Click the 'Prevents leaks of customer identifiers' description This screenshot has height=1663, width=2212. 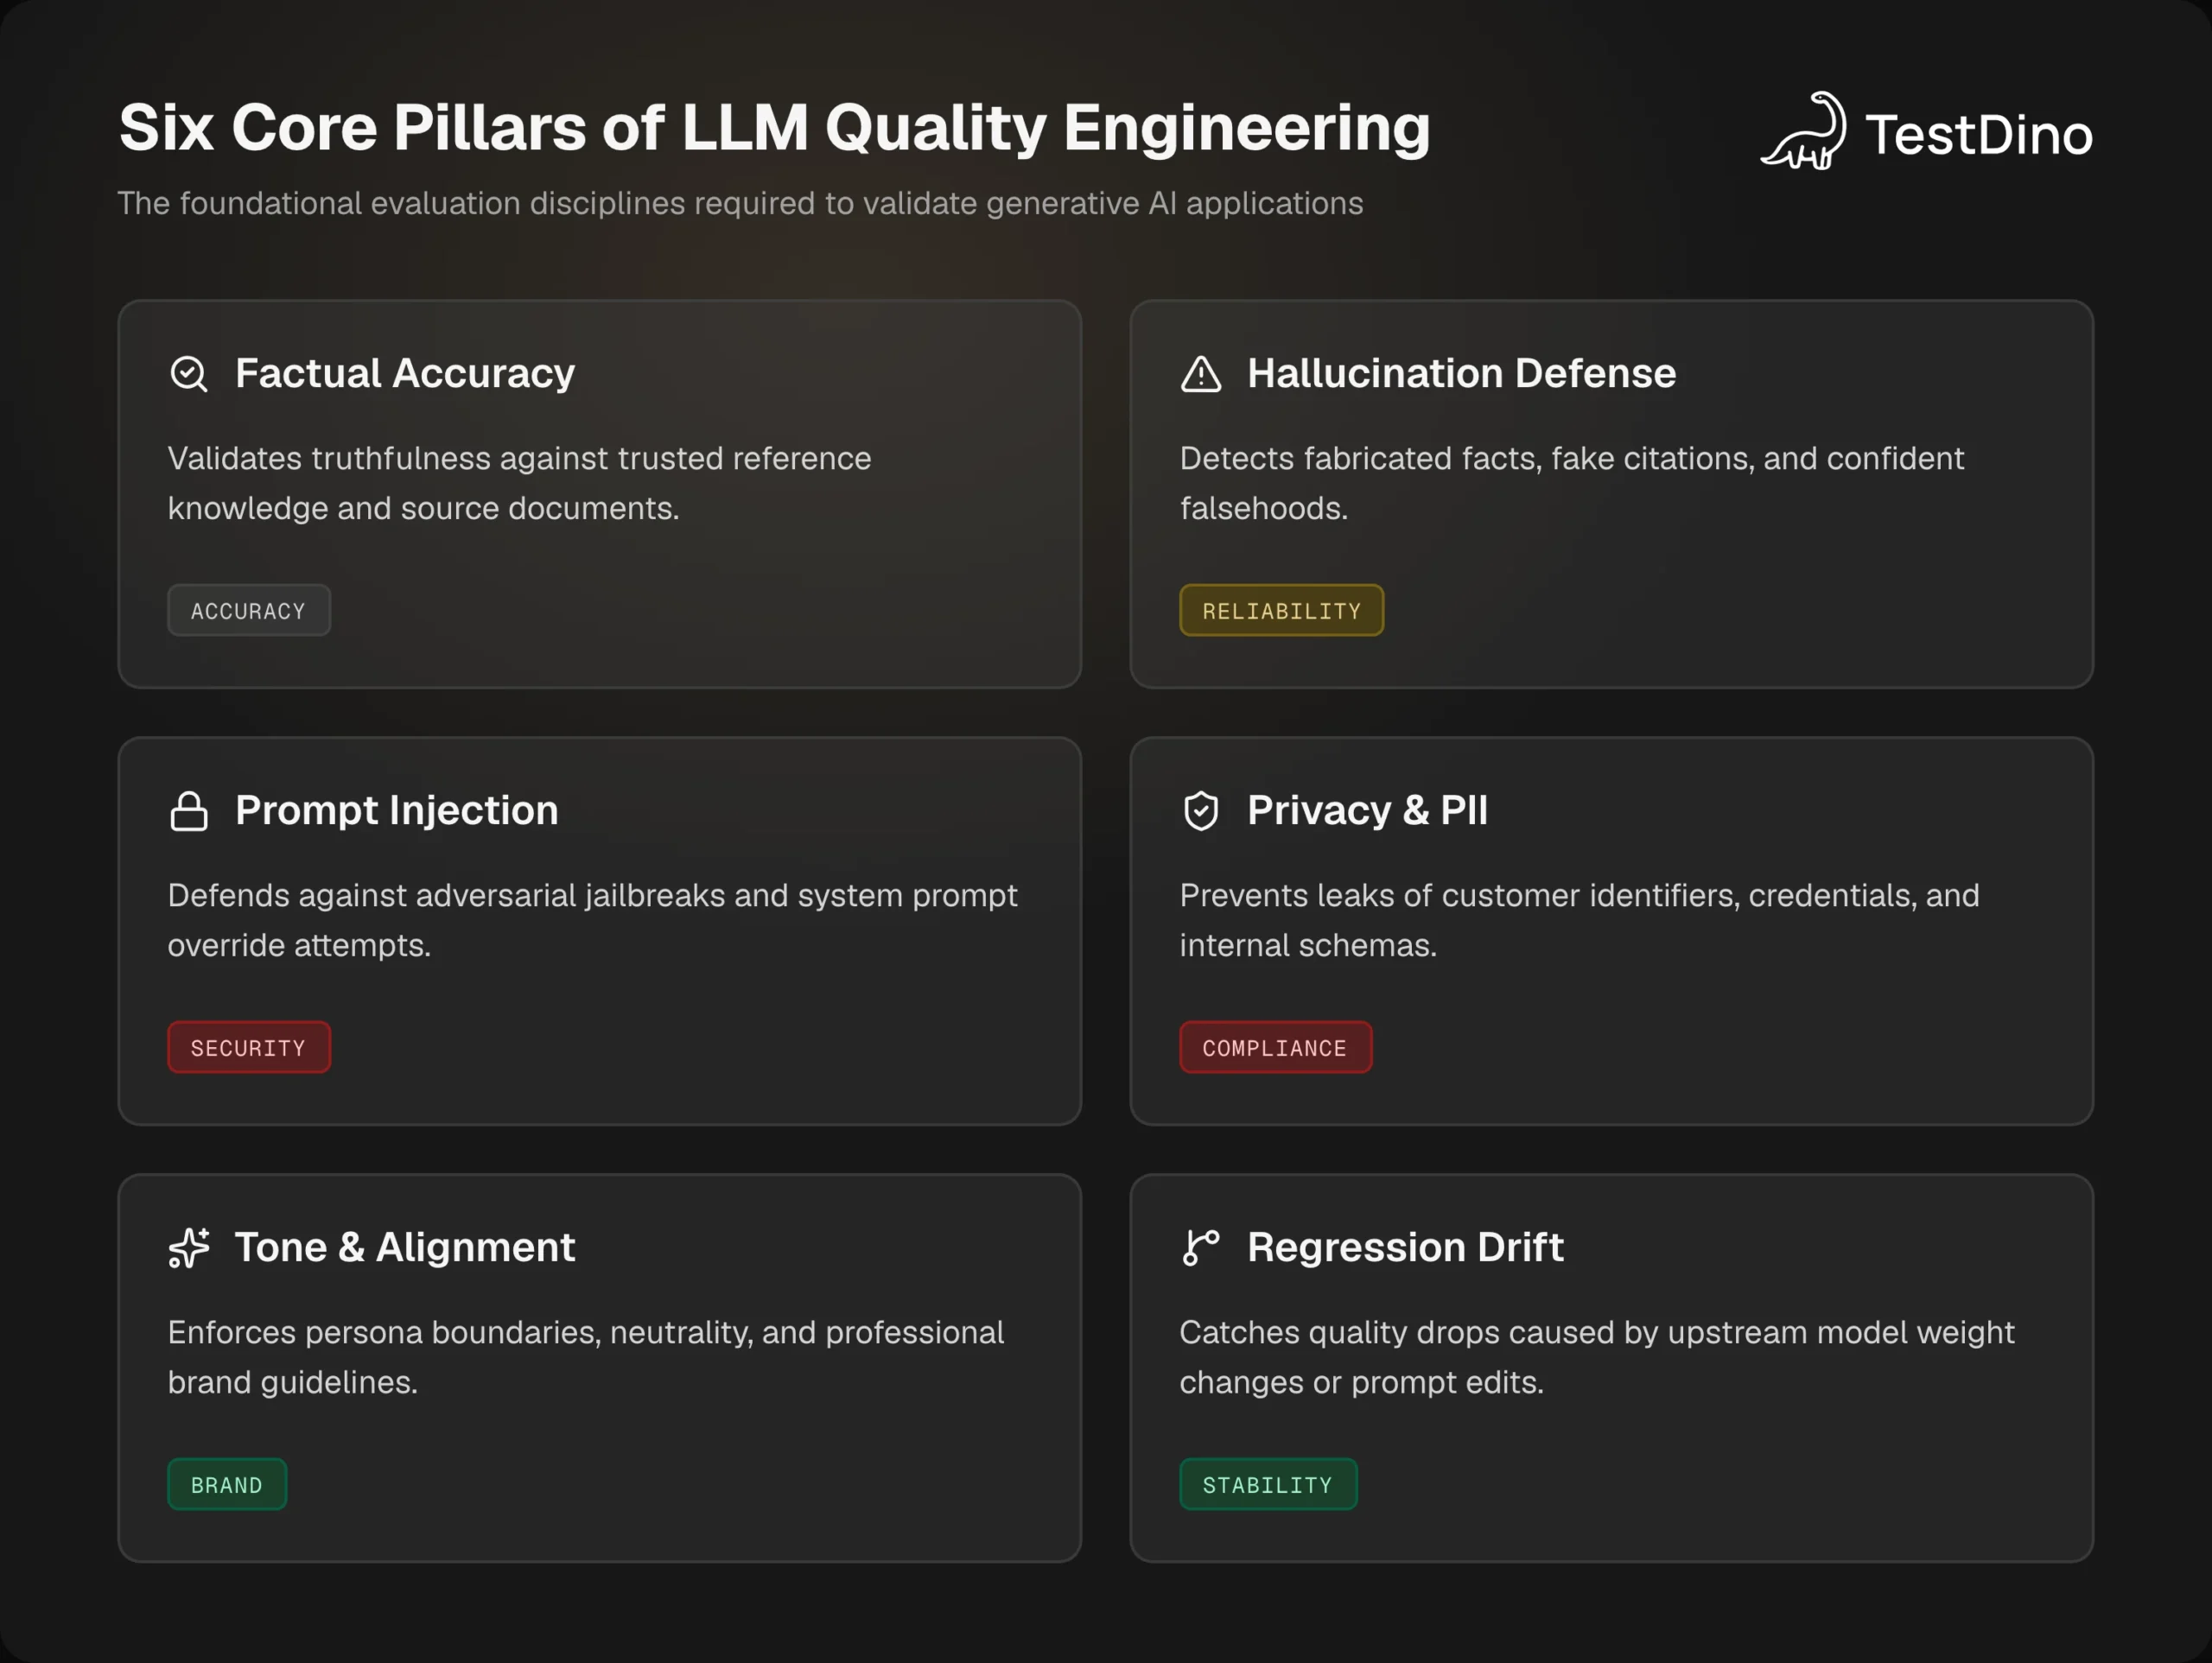coord(1580,920)
